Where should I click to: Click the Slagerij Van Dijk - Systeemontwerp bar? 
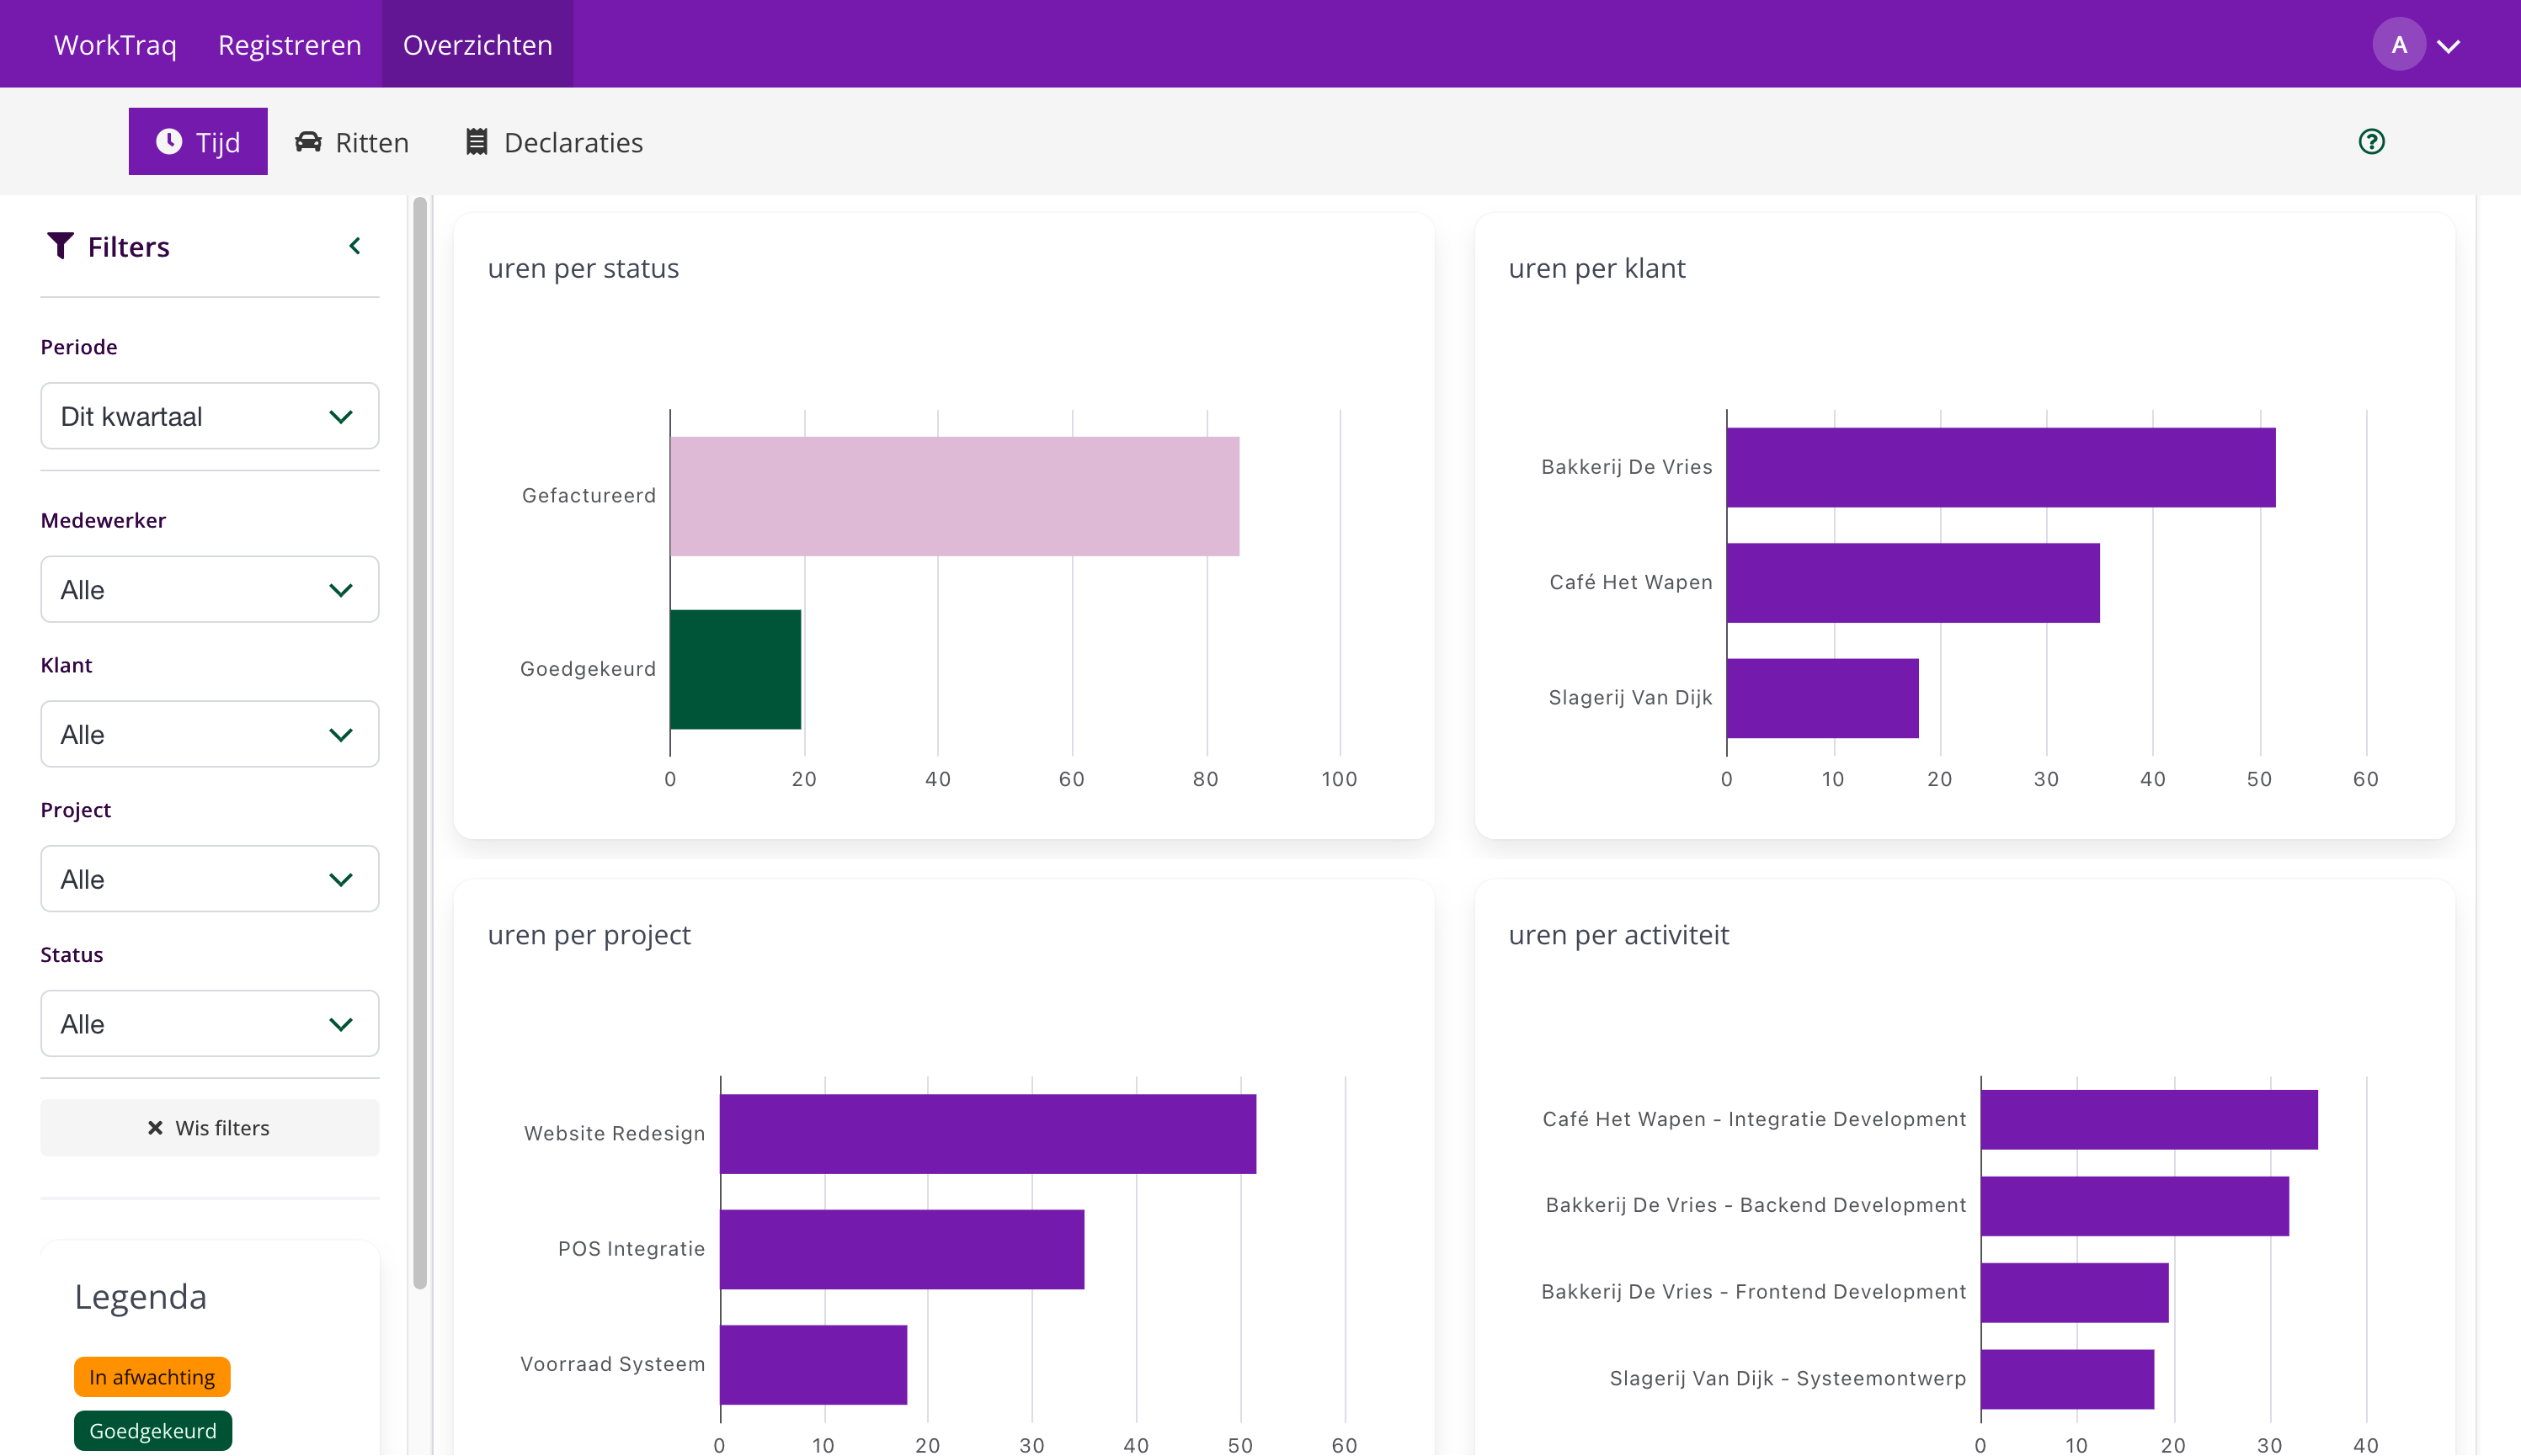tap(2068, 1380)
